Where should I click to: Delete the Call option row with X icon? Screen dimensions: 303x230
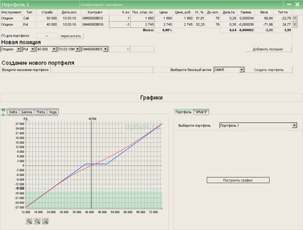(x=295, y=18)
